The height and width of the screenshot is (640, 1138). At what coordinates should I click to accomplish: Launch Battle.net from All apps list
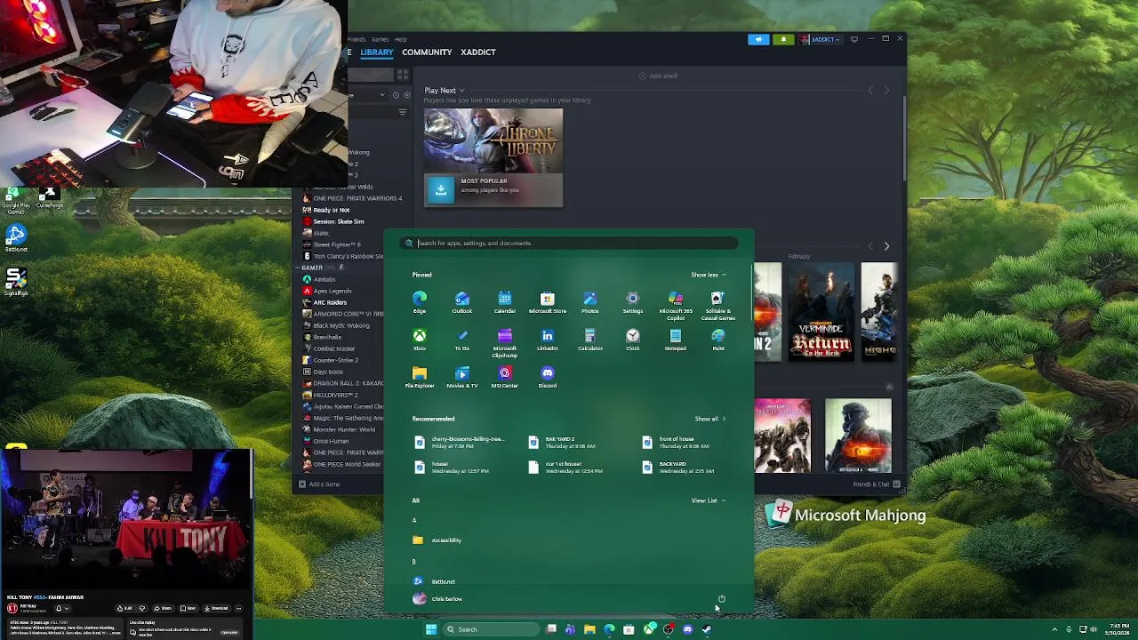(435, 581)
